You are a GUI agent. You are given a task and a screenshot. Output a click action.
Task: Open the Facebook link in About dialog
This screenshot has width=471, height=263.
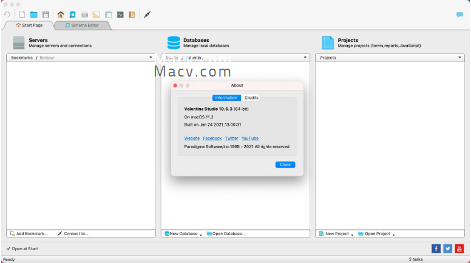pyautogui.click(x=212, y=138)
